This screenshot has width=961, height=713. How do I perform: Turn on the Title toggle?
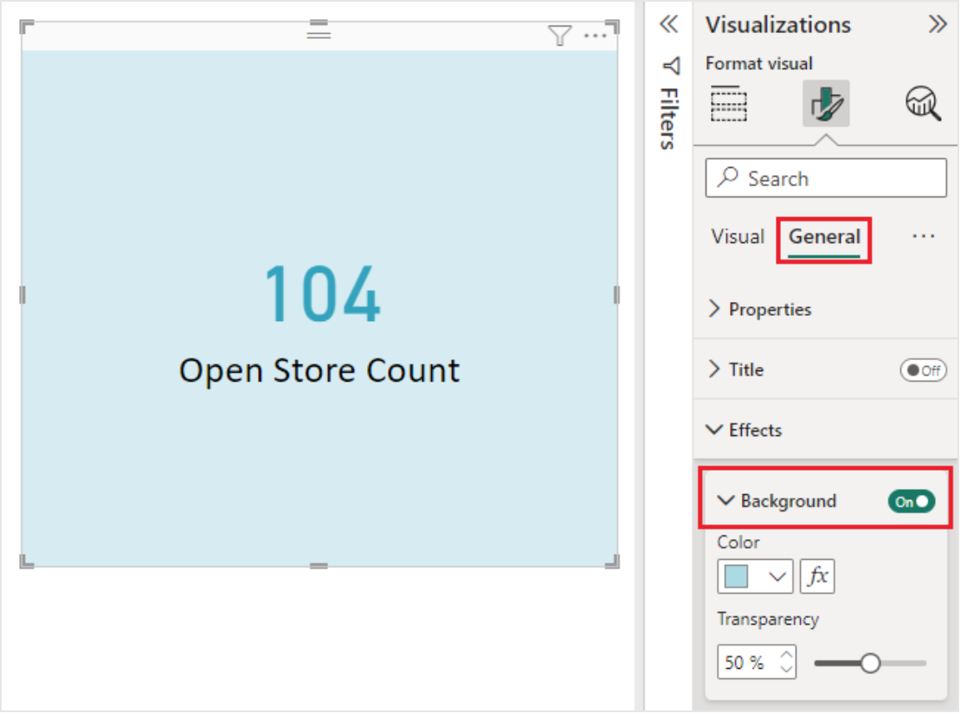[923, 370]
